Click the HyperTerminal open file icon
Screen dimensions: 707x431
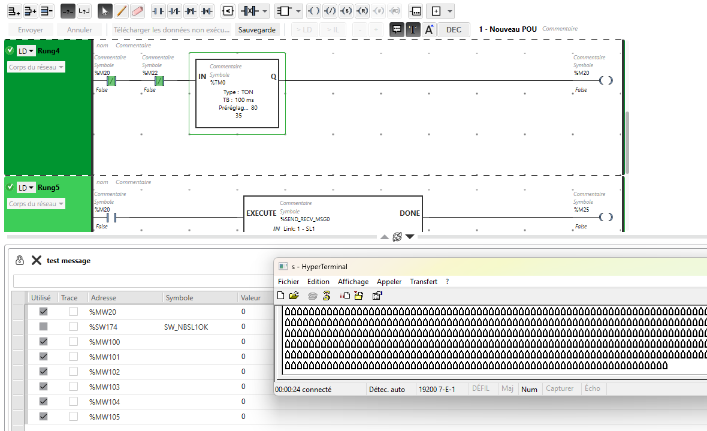point(294,296)
